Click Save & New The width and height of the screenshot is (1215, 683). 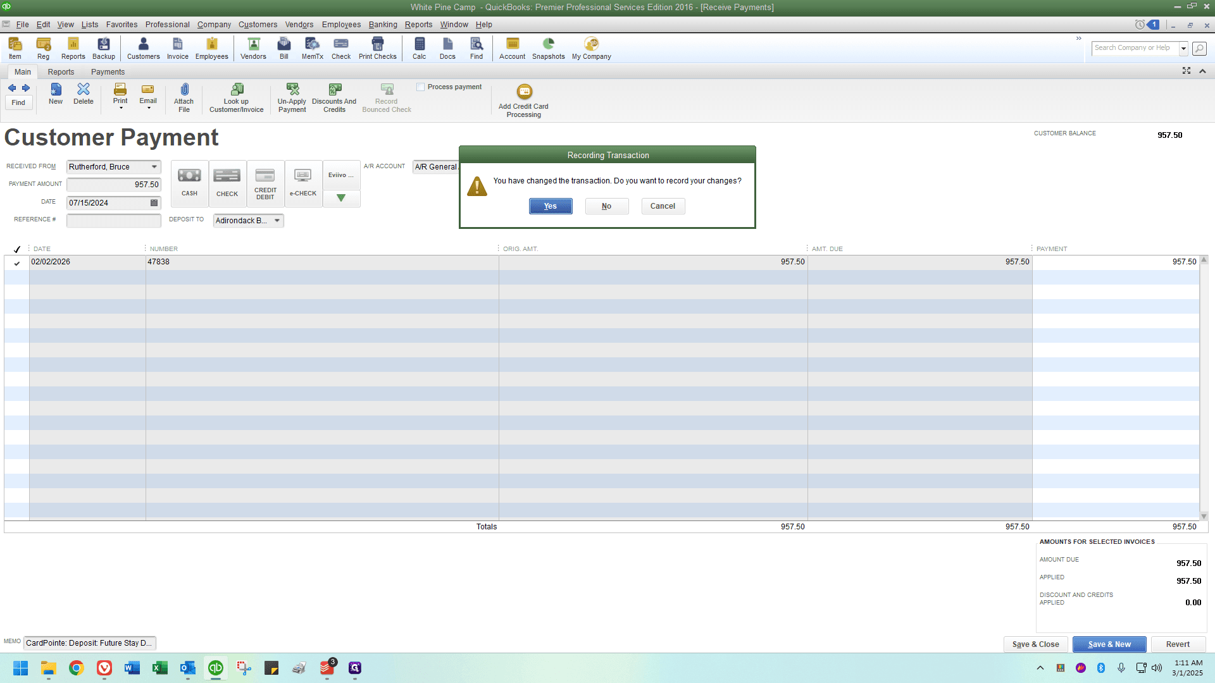coord(1109,644)
